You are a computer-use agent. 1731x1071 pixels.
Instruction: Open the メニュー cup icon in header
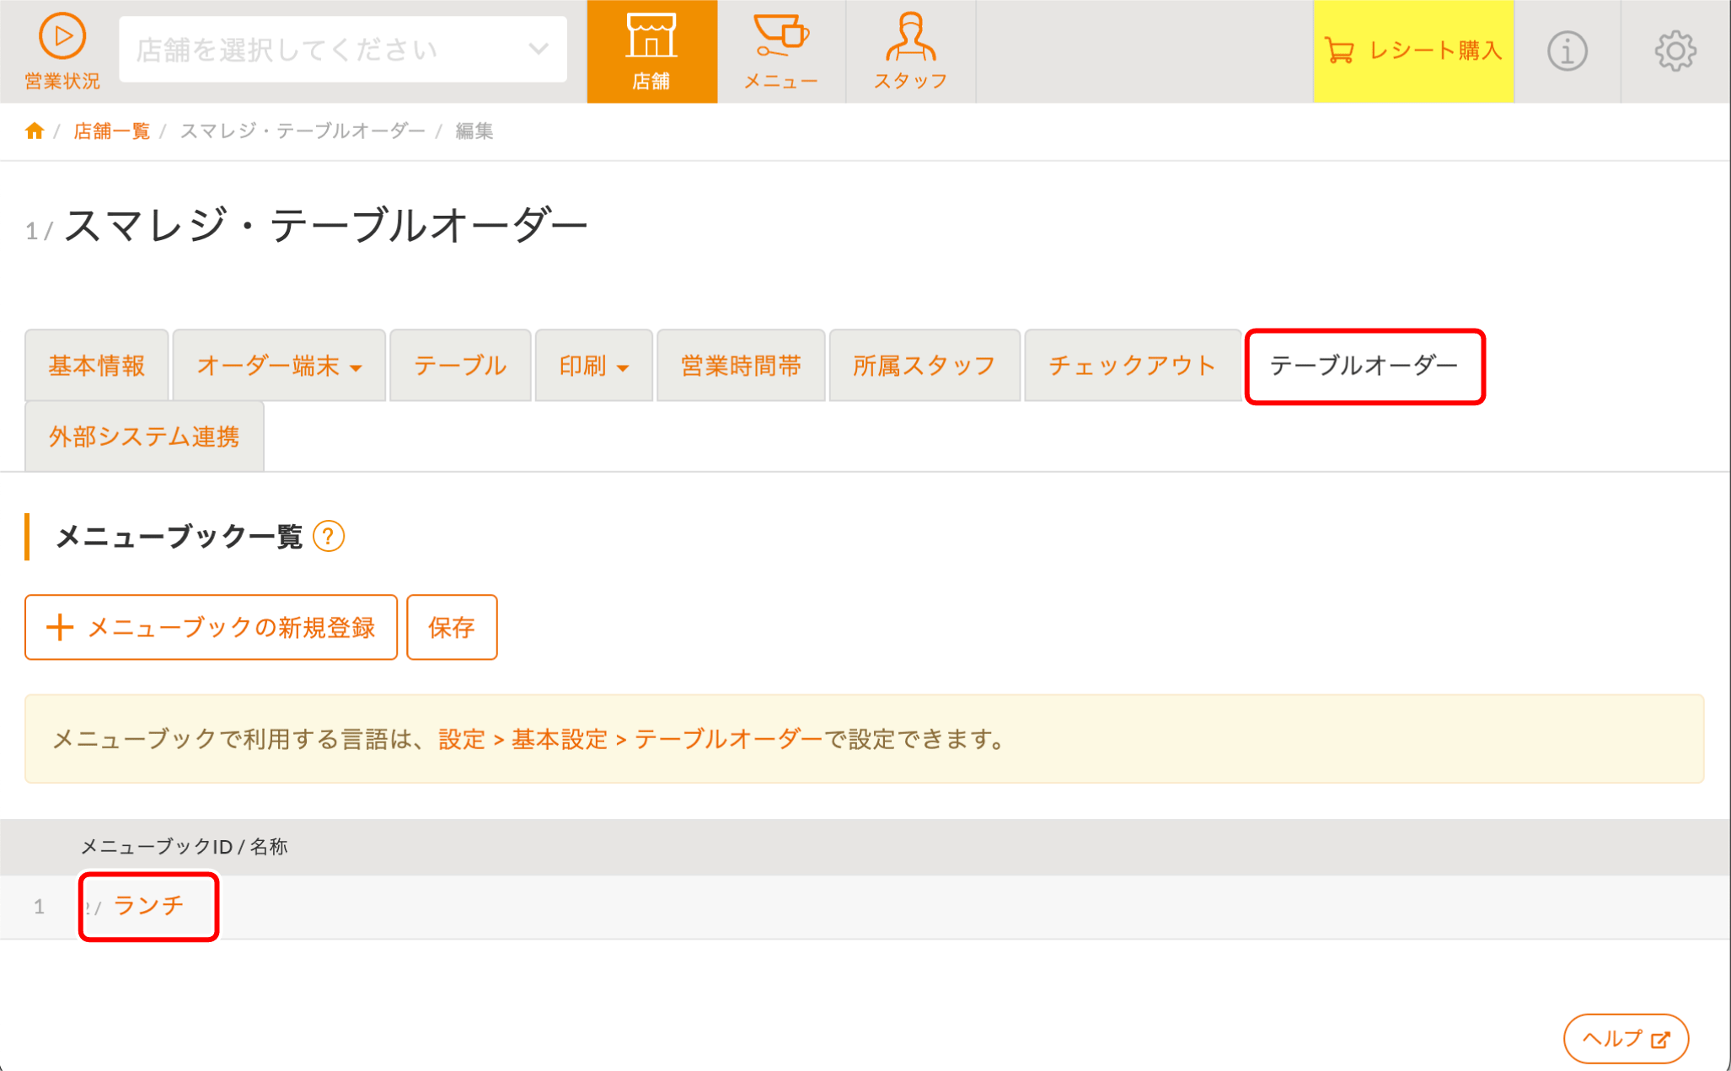[781, 51]
